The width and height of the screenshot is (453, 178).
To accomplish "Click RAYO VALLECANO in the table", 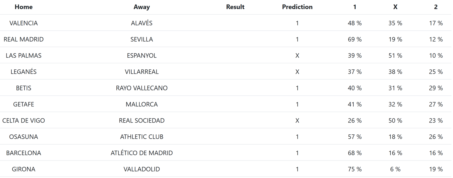I will click(x=142, y=88).
